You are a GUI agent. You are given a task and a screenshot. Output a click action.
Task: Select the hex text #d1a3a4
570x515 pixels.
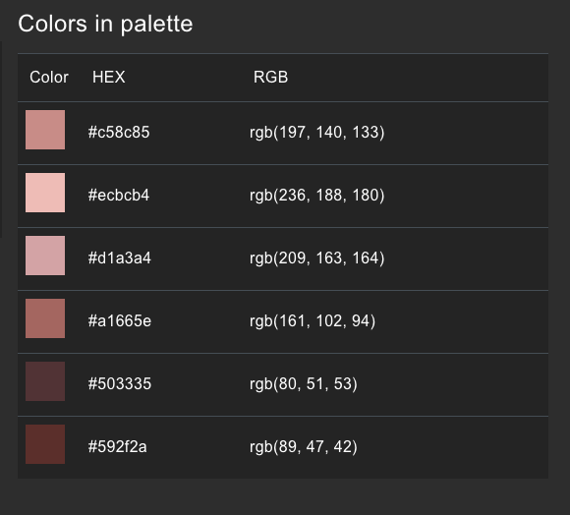(120, 258)
